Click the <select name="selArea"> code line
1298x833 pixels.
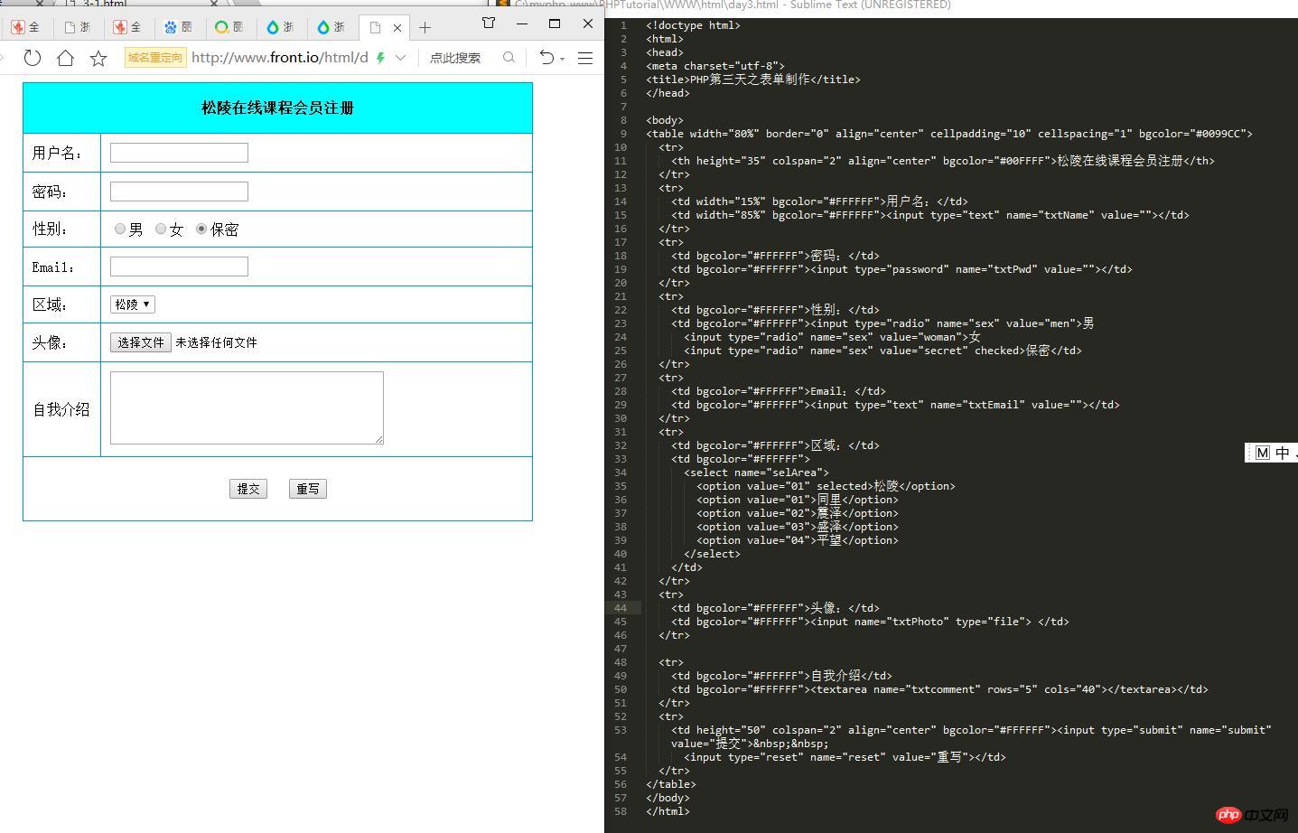(756, 473)
